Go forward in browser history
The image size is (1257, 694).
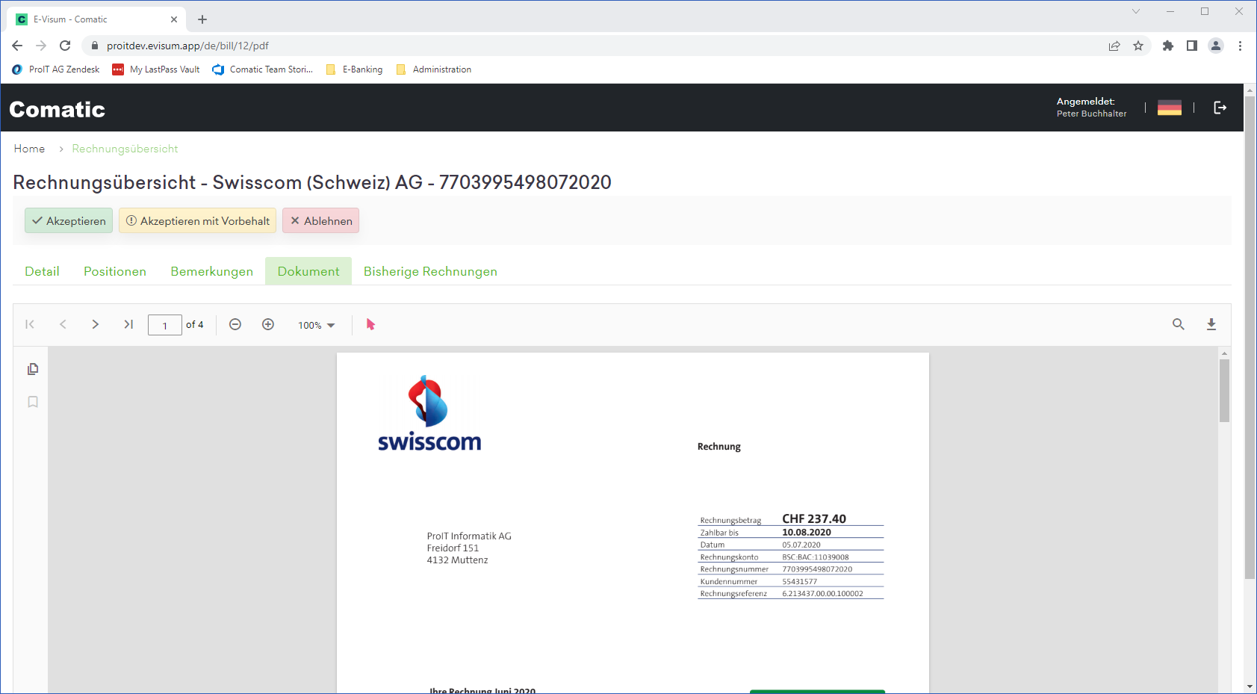[41, 46]
